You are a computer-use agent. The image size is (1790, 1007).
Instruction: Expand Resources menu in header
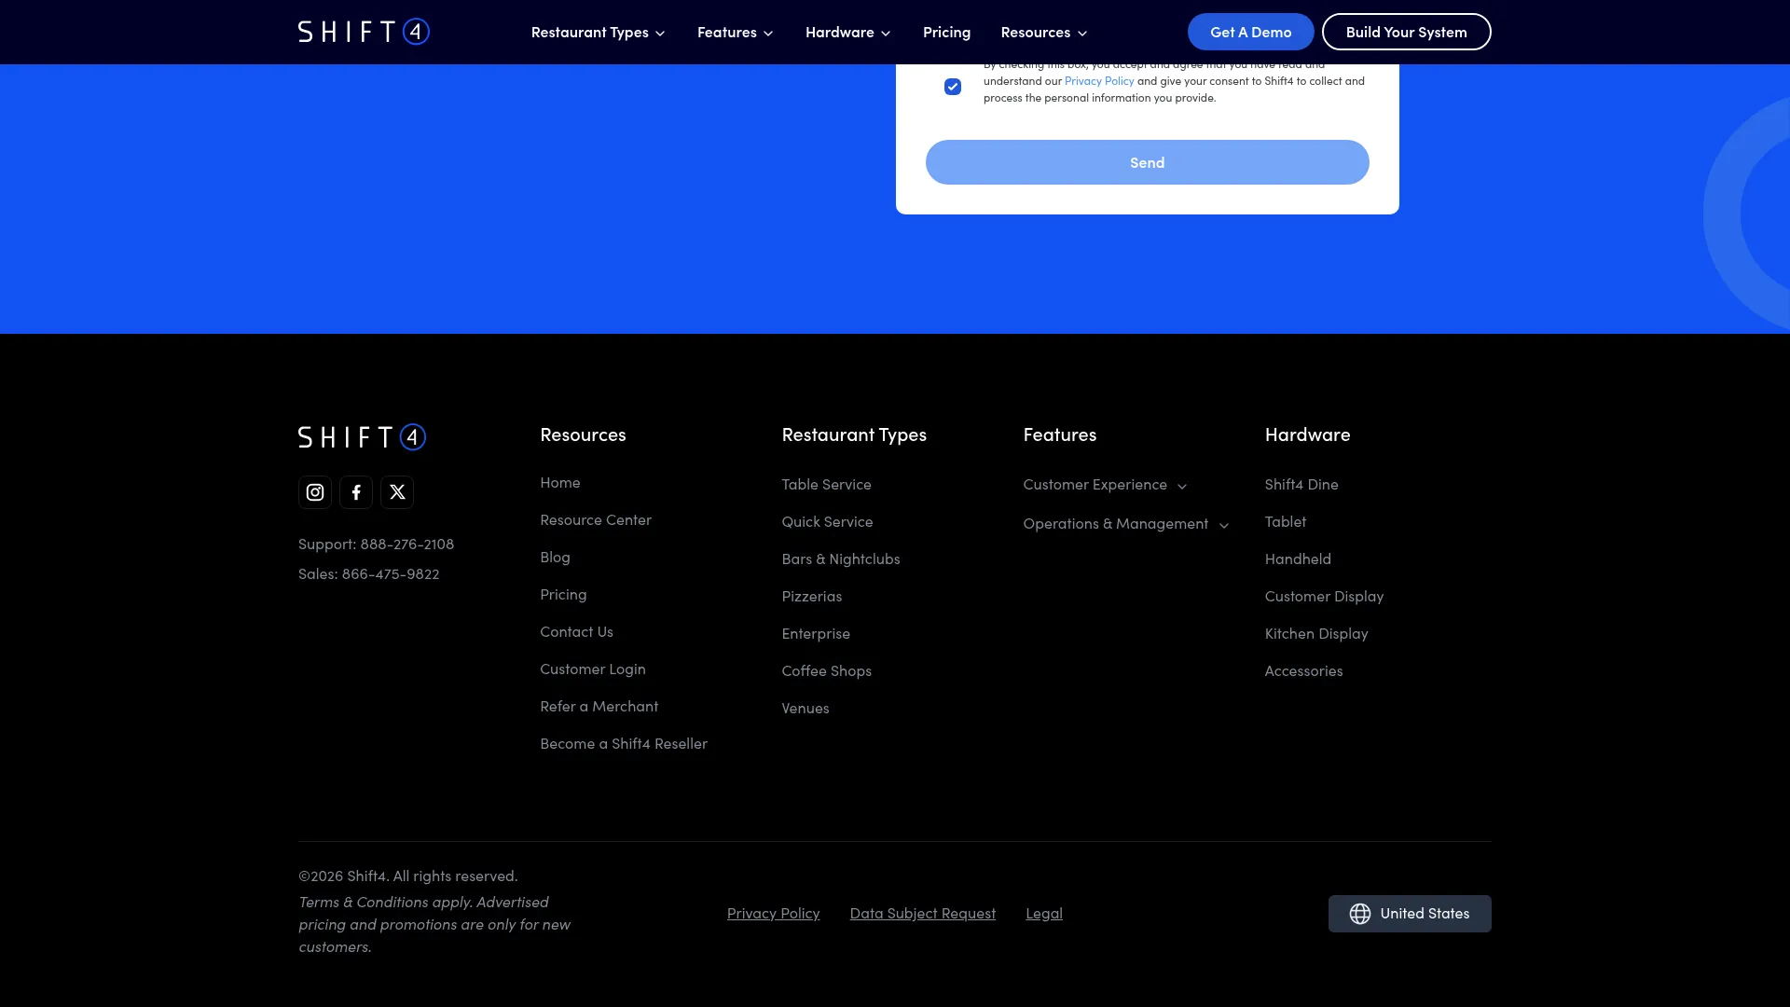pyautogui.click(x=1044, y=33)
